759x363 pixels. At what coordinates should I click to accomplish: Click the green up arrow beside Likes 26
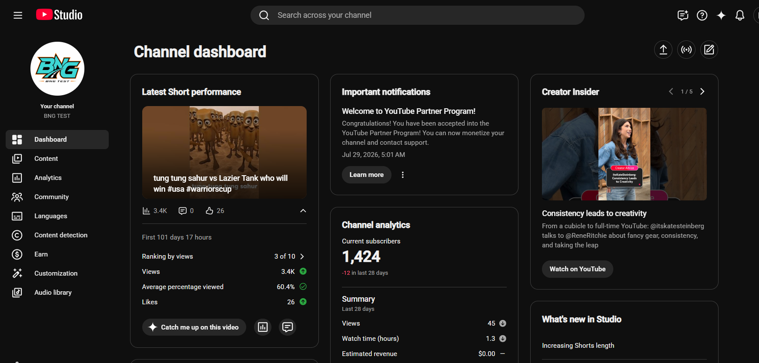(303, 302)
